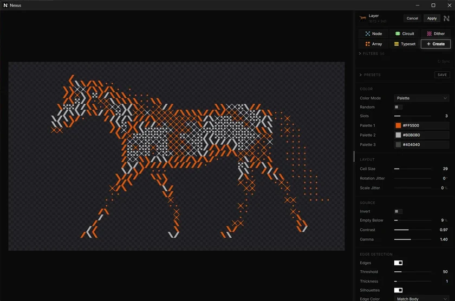Select the Circuit filter category
Viewport: 455px width, 301px height.
pyautogui.click(x=404, y=34)
